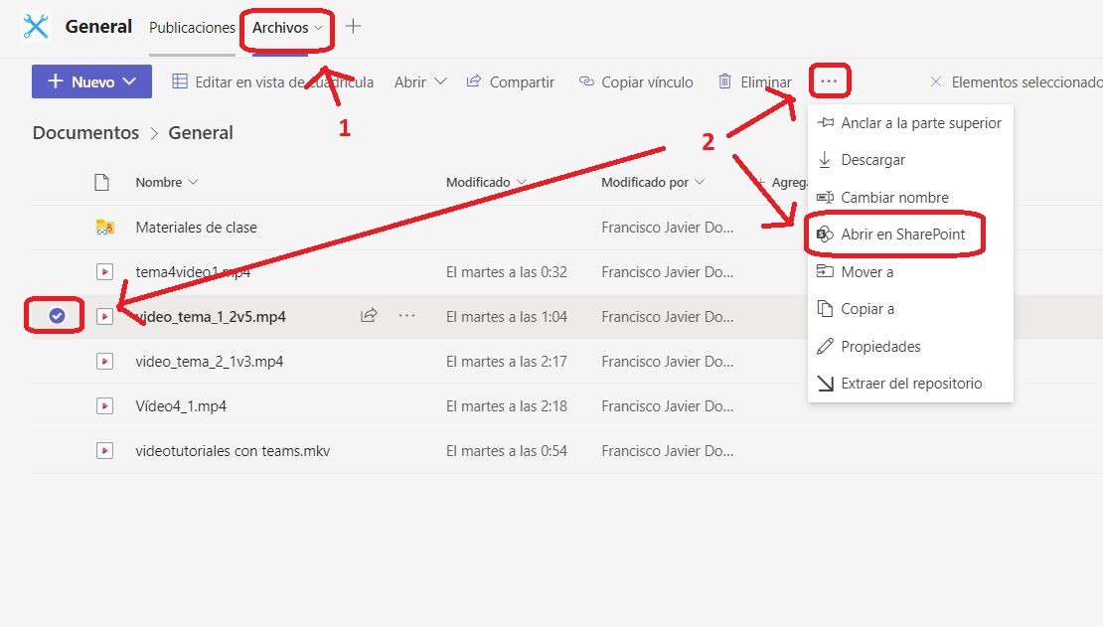
Task: Click the video_tema_2_1v3.mp4 video icon
Action: [x=104, y=362]
